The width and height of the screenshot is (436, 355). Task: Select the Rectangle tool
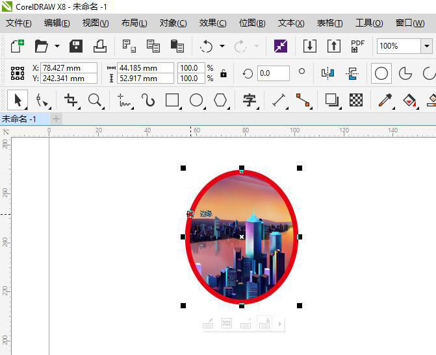pos(172,100)
